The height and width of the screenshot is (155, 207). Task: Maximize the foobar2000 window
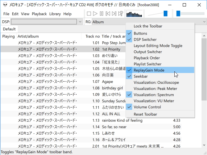click(184, 5)
